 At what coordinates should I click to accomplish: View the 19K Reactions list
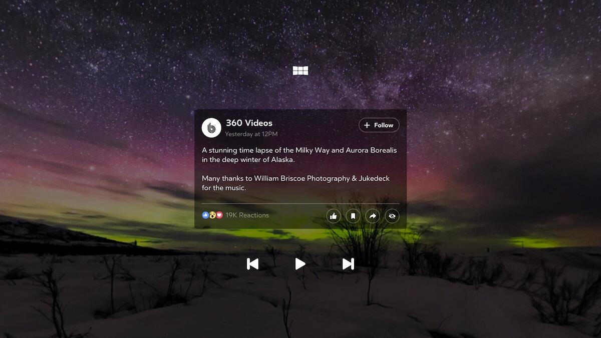(x=247, y=215)
